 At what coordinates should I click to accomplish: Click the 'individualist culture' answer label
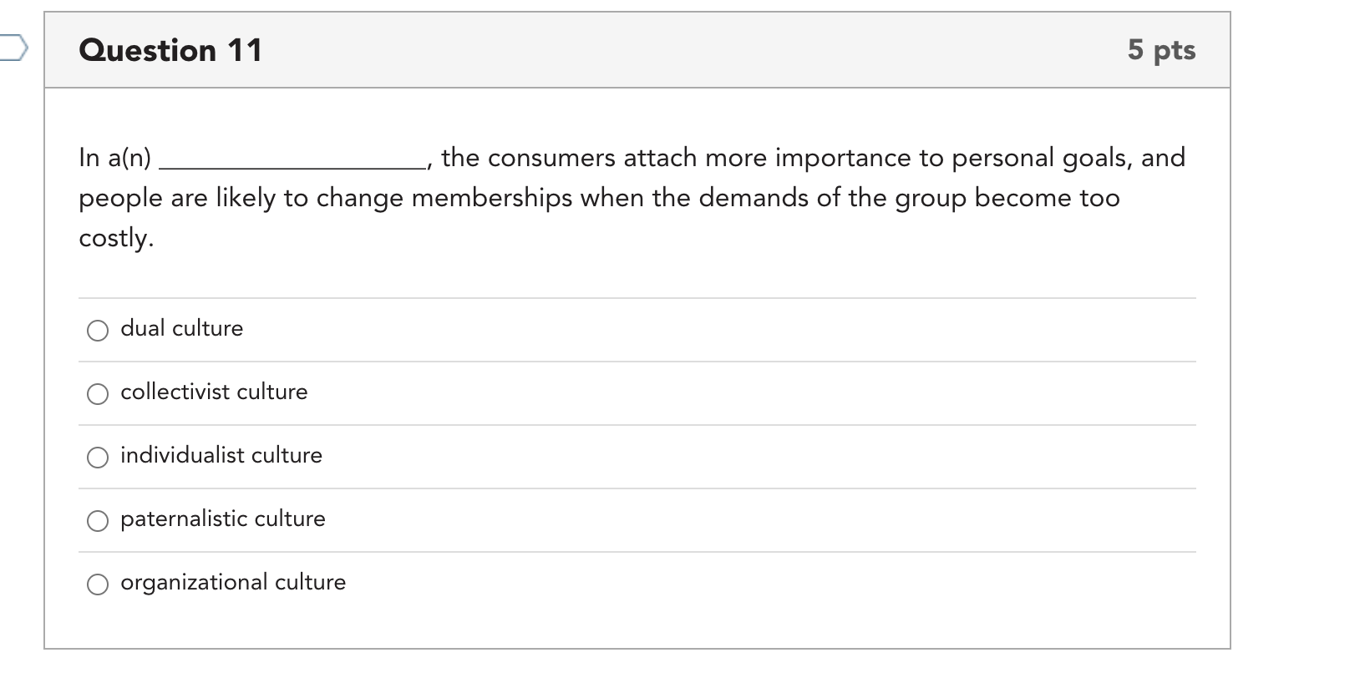click(221, 456)
